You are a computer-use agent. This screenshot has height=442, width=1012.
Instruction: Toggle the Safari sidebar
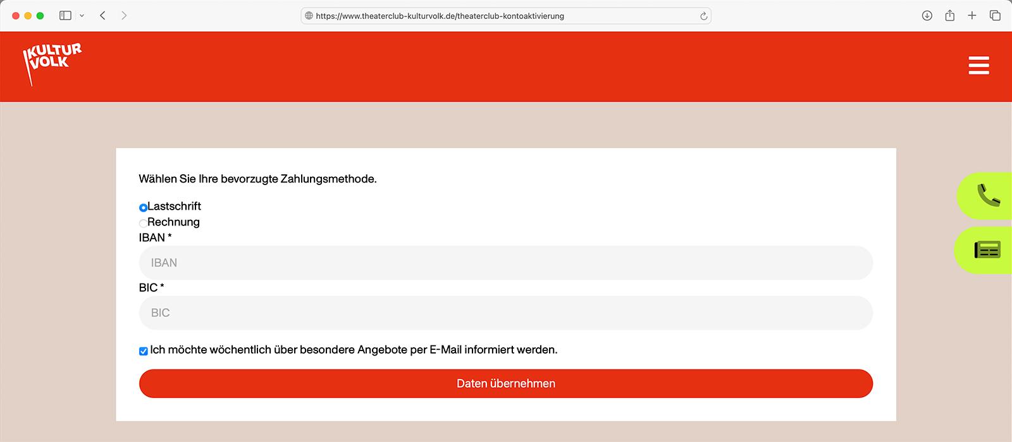pyautogui.click(x=65, y=16)
